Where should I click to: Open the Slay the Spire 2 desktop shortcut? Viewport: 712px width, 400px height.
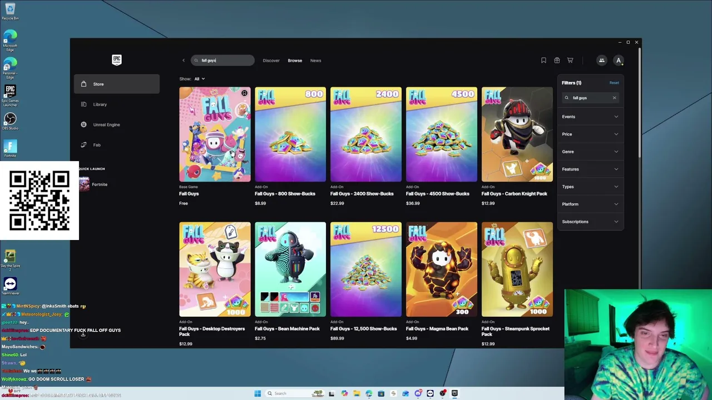(10, 260)
